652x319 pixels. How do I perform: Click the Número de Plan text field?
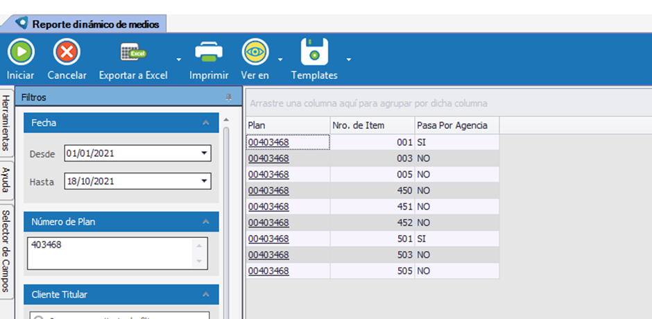coord(111,252)
